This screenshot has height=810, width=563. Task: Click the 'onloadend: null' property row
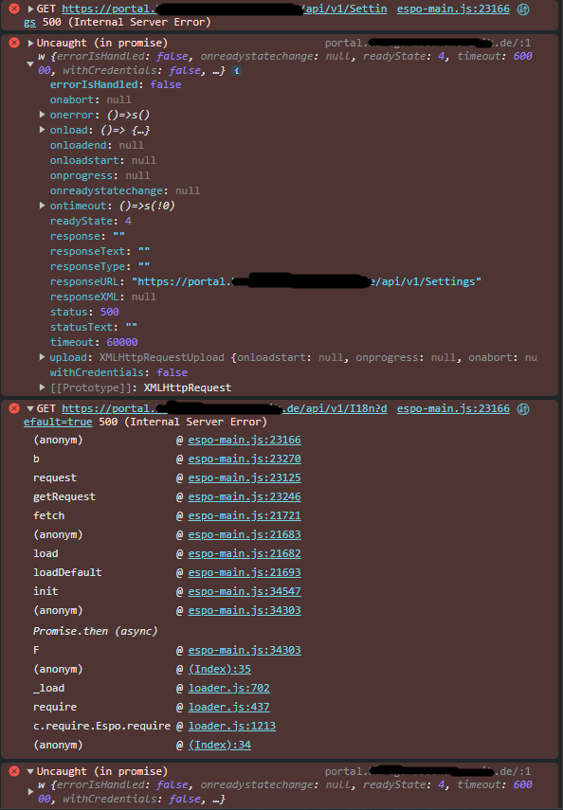click(97, 145)
